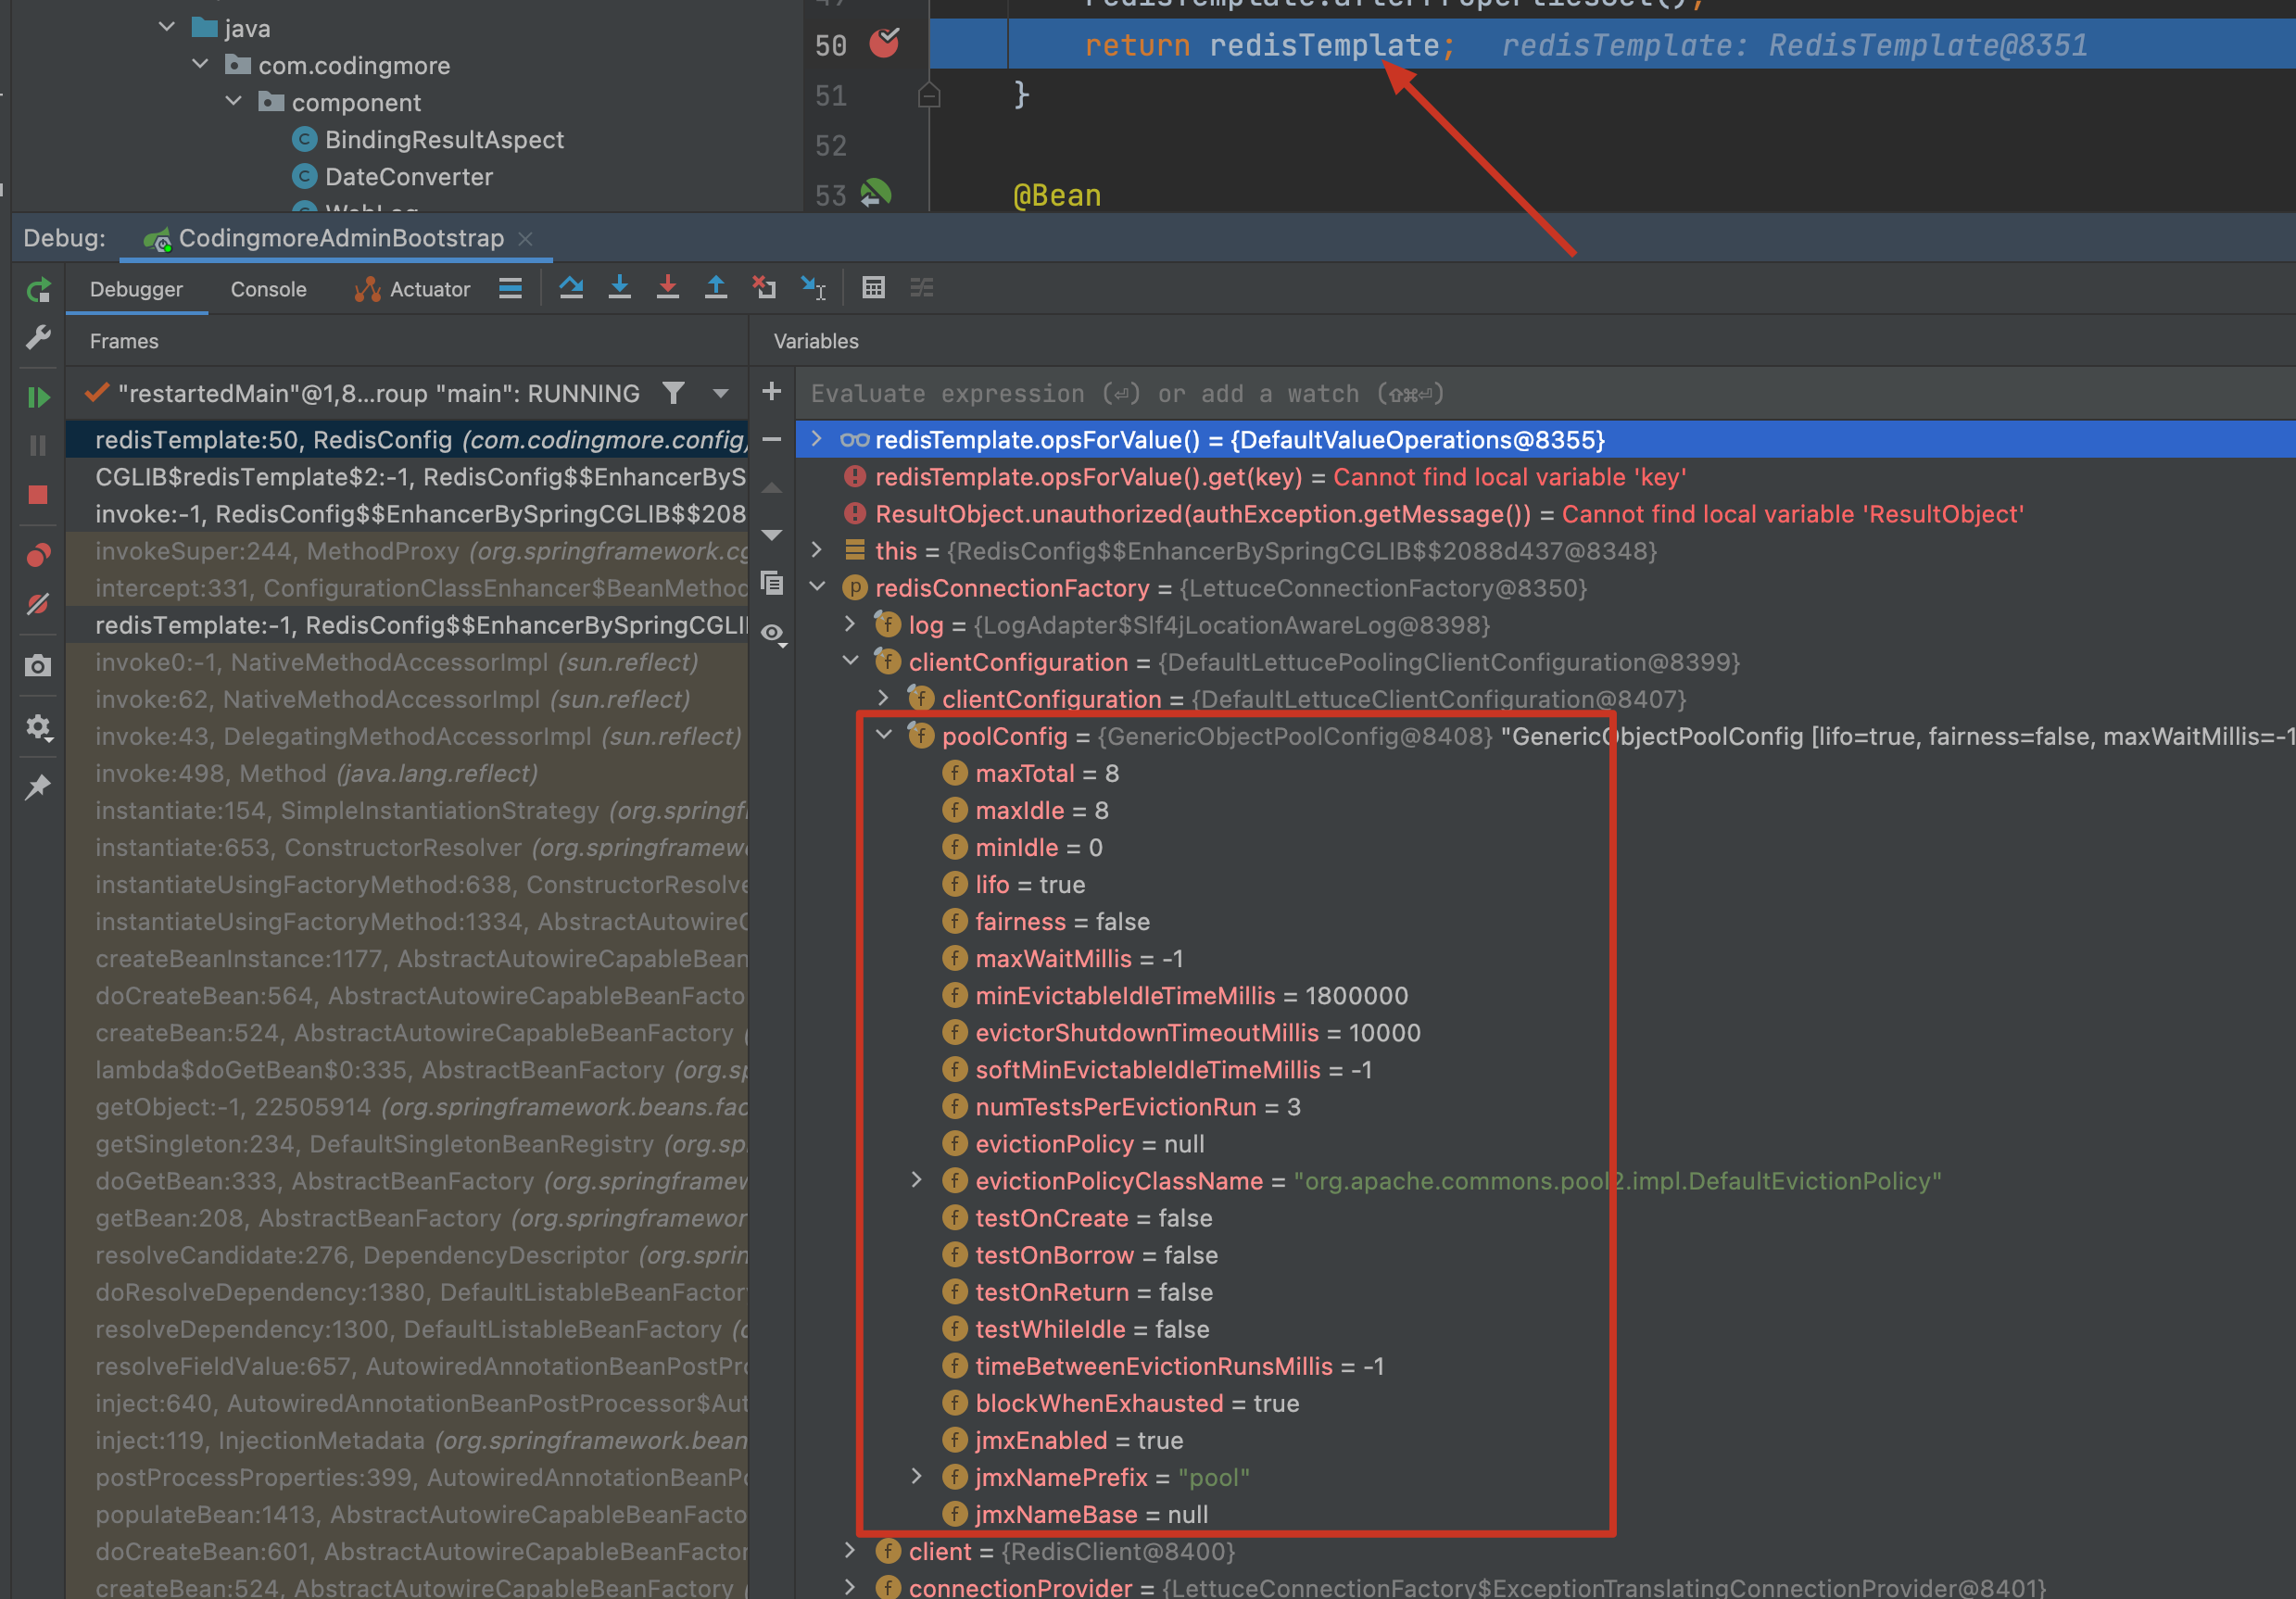
Task: Toggle Mute Breakpoints in debug sidebar
Action: [38, 605]
